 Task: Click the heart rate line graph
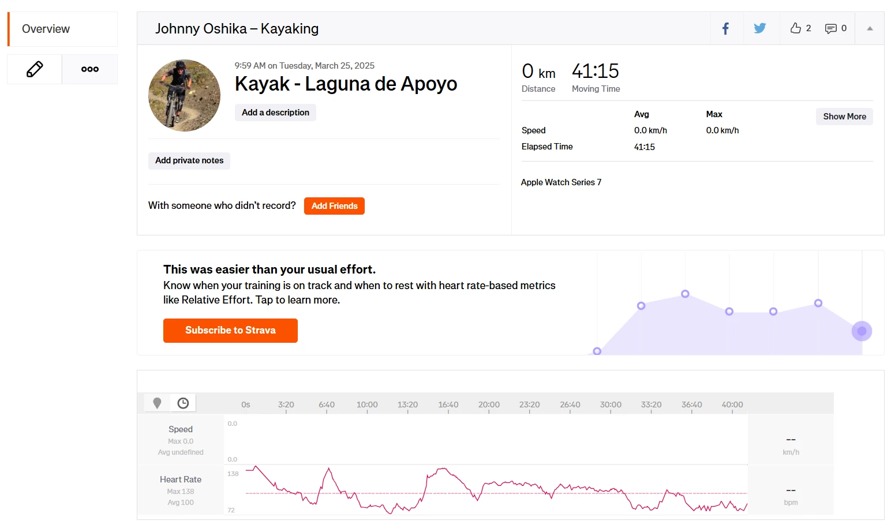[496, 490]
